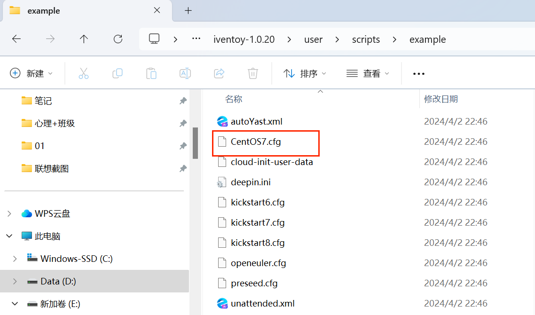Image resolution: width=535 pixels, height=315 pixels.
Task: Click the navigation pane scrollbar thumb
Action: coord(195,143)
